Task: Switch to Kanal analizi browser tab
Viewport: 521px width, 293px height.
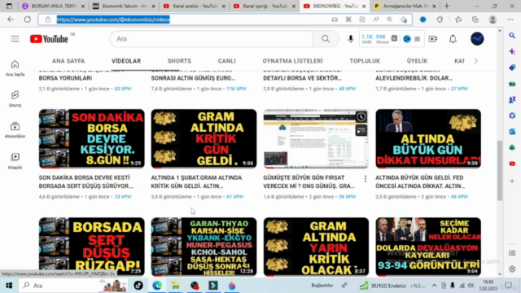Action: (x=195, y=6)
